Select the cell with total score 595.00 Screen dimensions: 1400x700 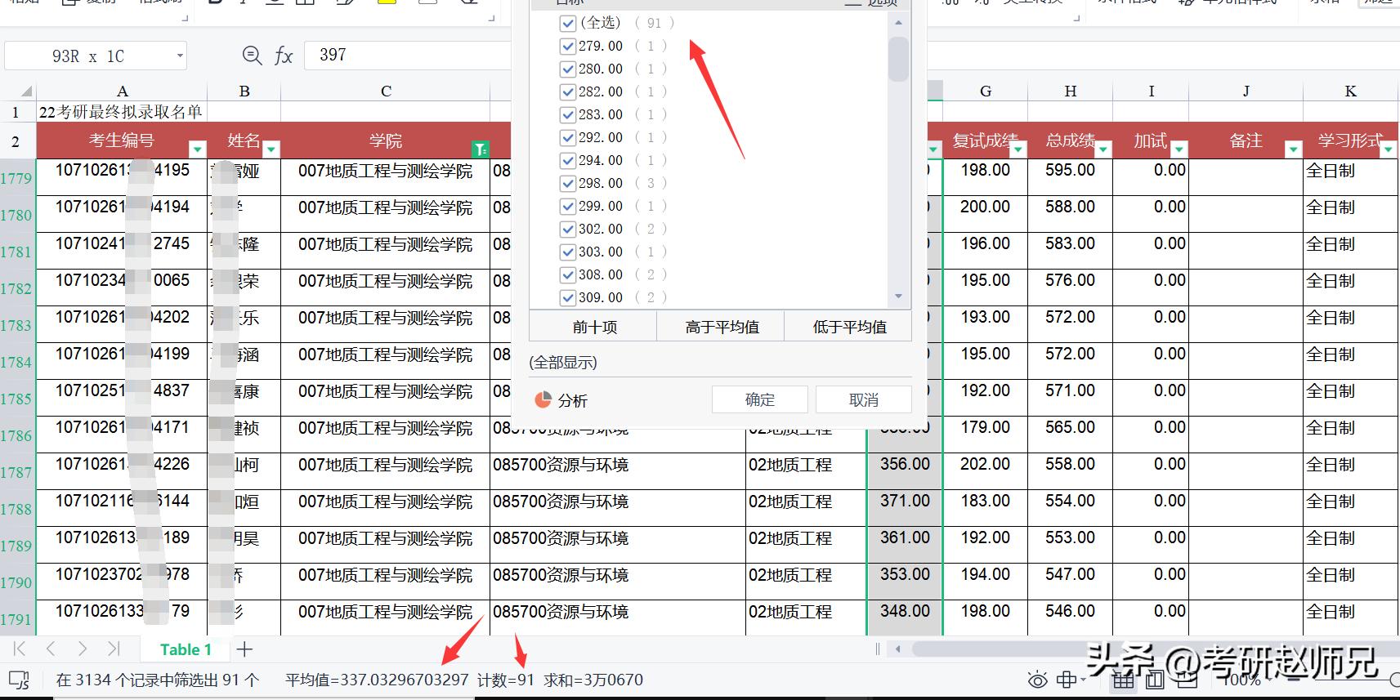pos(1070,176)
